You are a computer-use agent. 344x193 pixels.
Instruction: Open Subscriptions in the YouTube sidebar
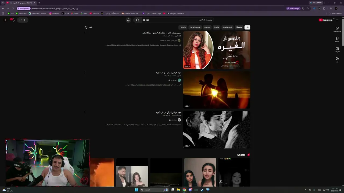click(337, 50)
